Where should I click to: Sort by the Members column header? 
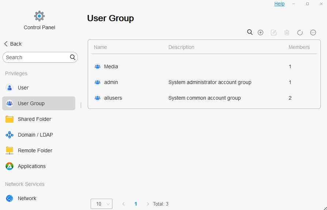point(299,47)
